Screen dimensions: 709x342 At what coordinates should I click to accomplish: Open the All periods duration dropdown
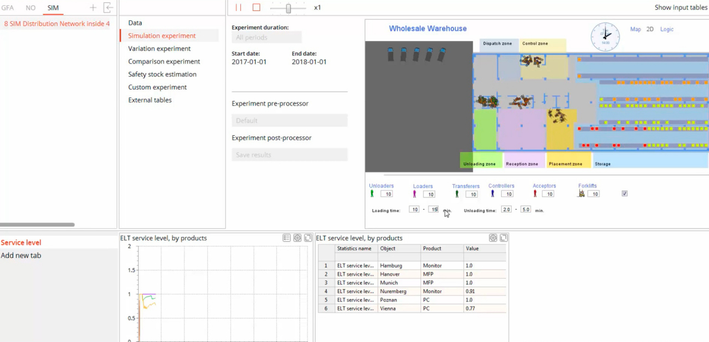267,38
